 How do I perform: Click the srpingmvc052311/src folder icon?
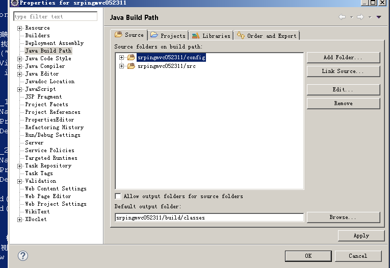click(131, 66)
